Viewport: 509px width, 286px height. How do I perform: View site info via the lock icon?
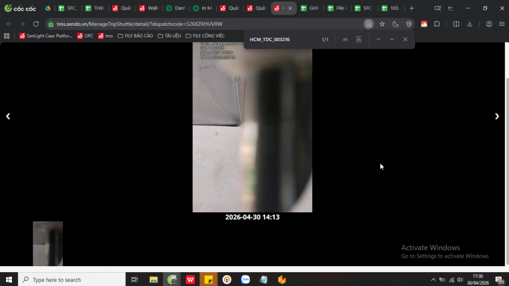coord(50,24)
